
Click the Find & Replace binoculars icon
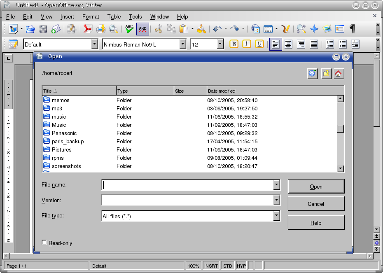click(x=301, y=29)
